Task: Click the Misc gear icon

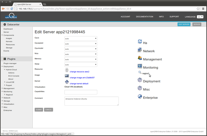Action: 140,88
